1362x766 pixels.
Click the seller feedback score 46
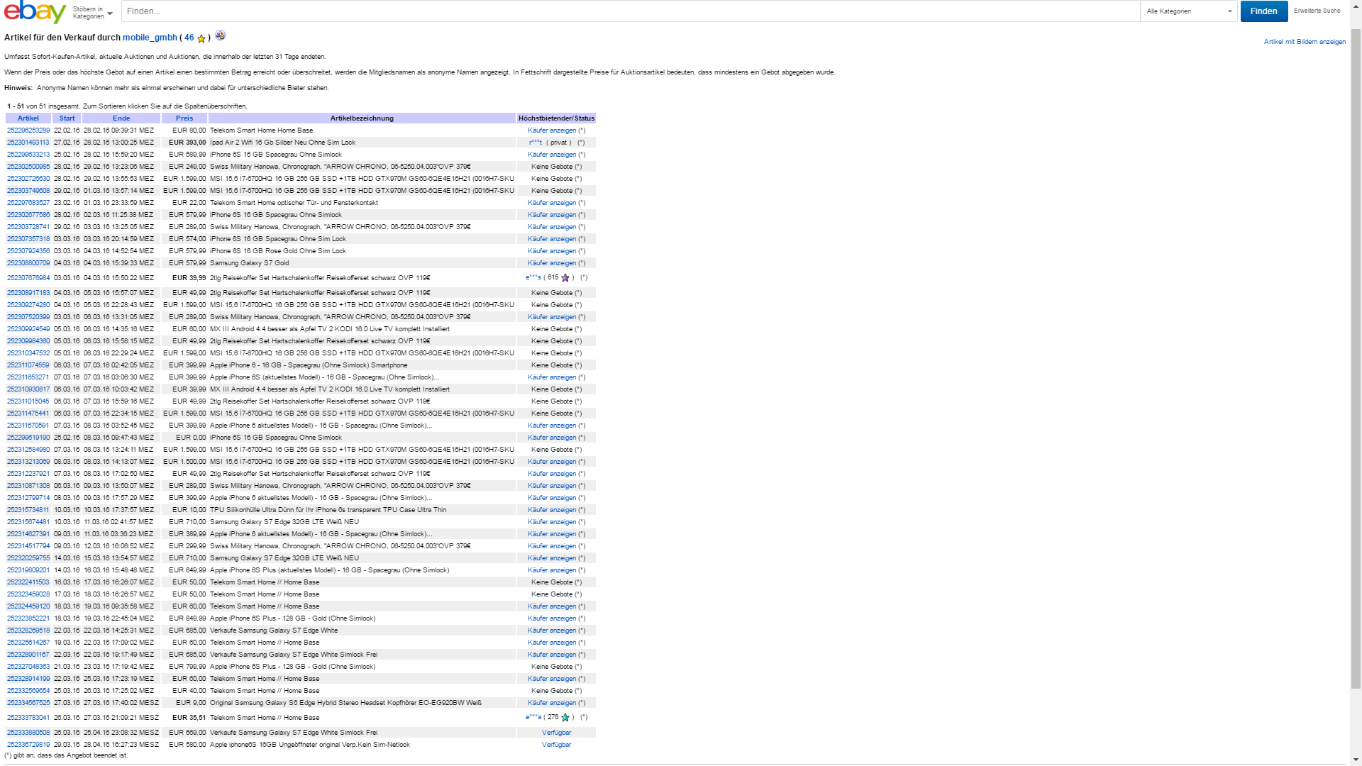pos(189,38)
